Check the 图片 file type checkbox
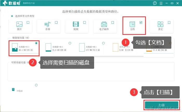Viewport: 182px width, 112px height. pyautogui.click(x=28, y=22)
